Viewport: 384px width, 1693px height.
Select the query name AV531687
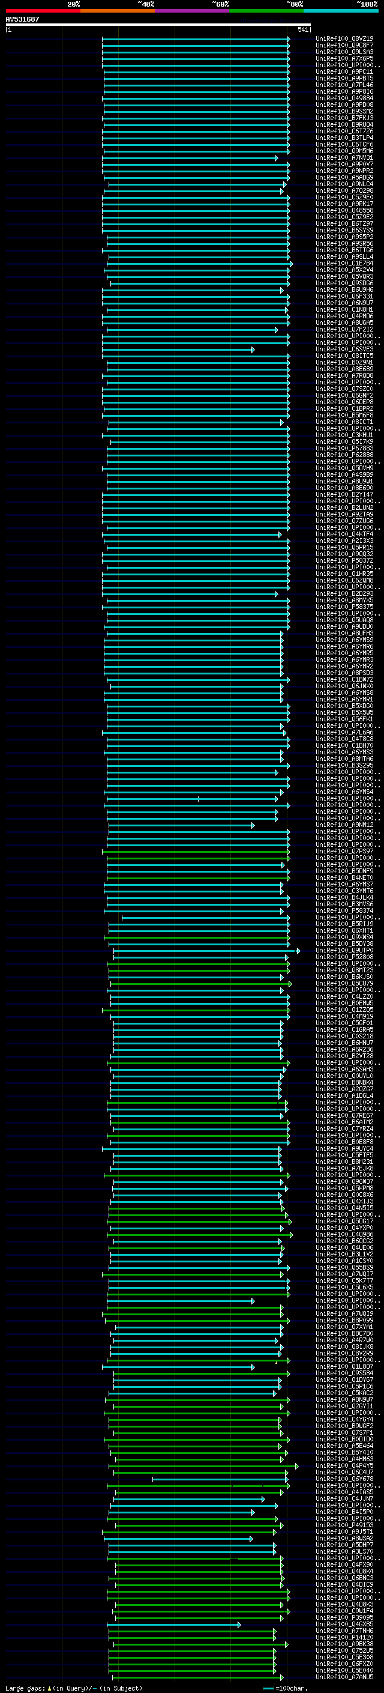22,19
